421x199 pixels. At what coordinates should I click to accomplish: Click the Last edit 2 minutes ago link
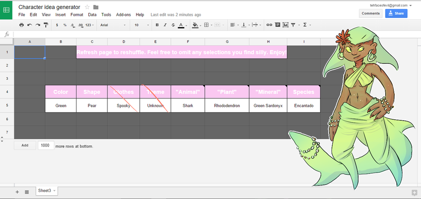tap(176, 15)
